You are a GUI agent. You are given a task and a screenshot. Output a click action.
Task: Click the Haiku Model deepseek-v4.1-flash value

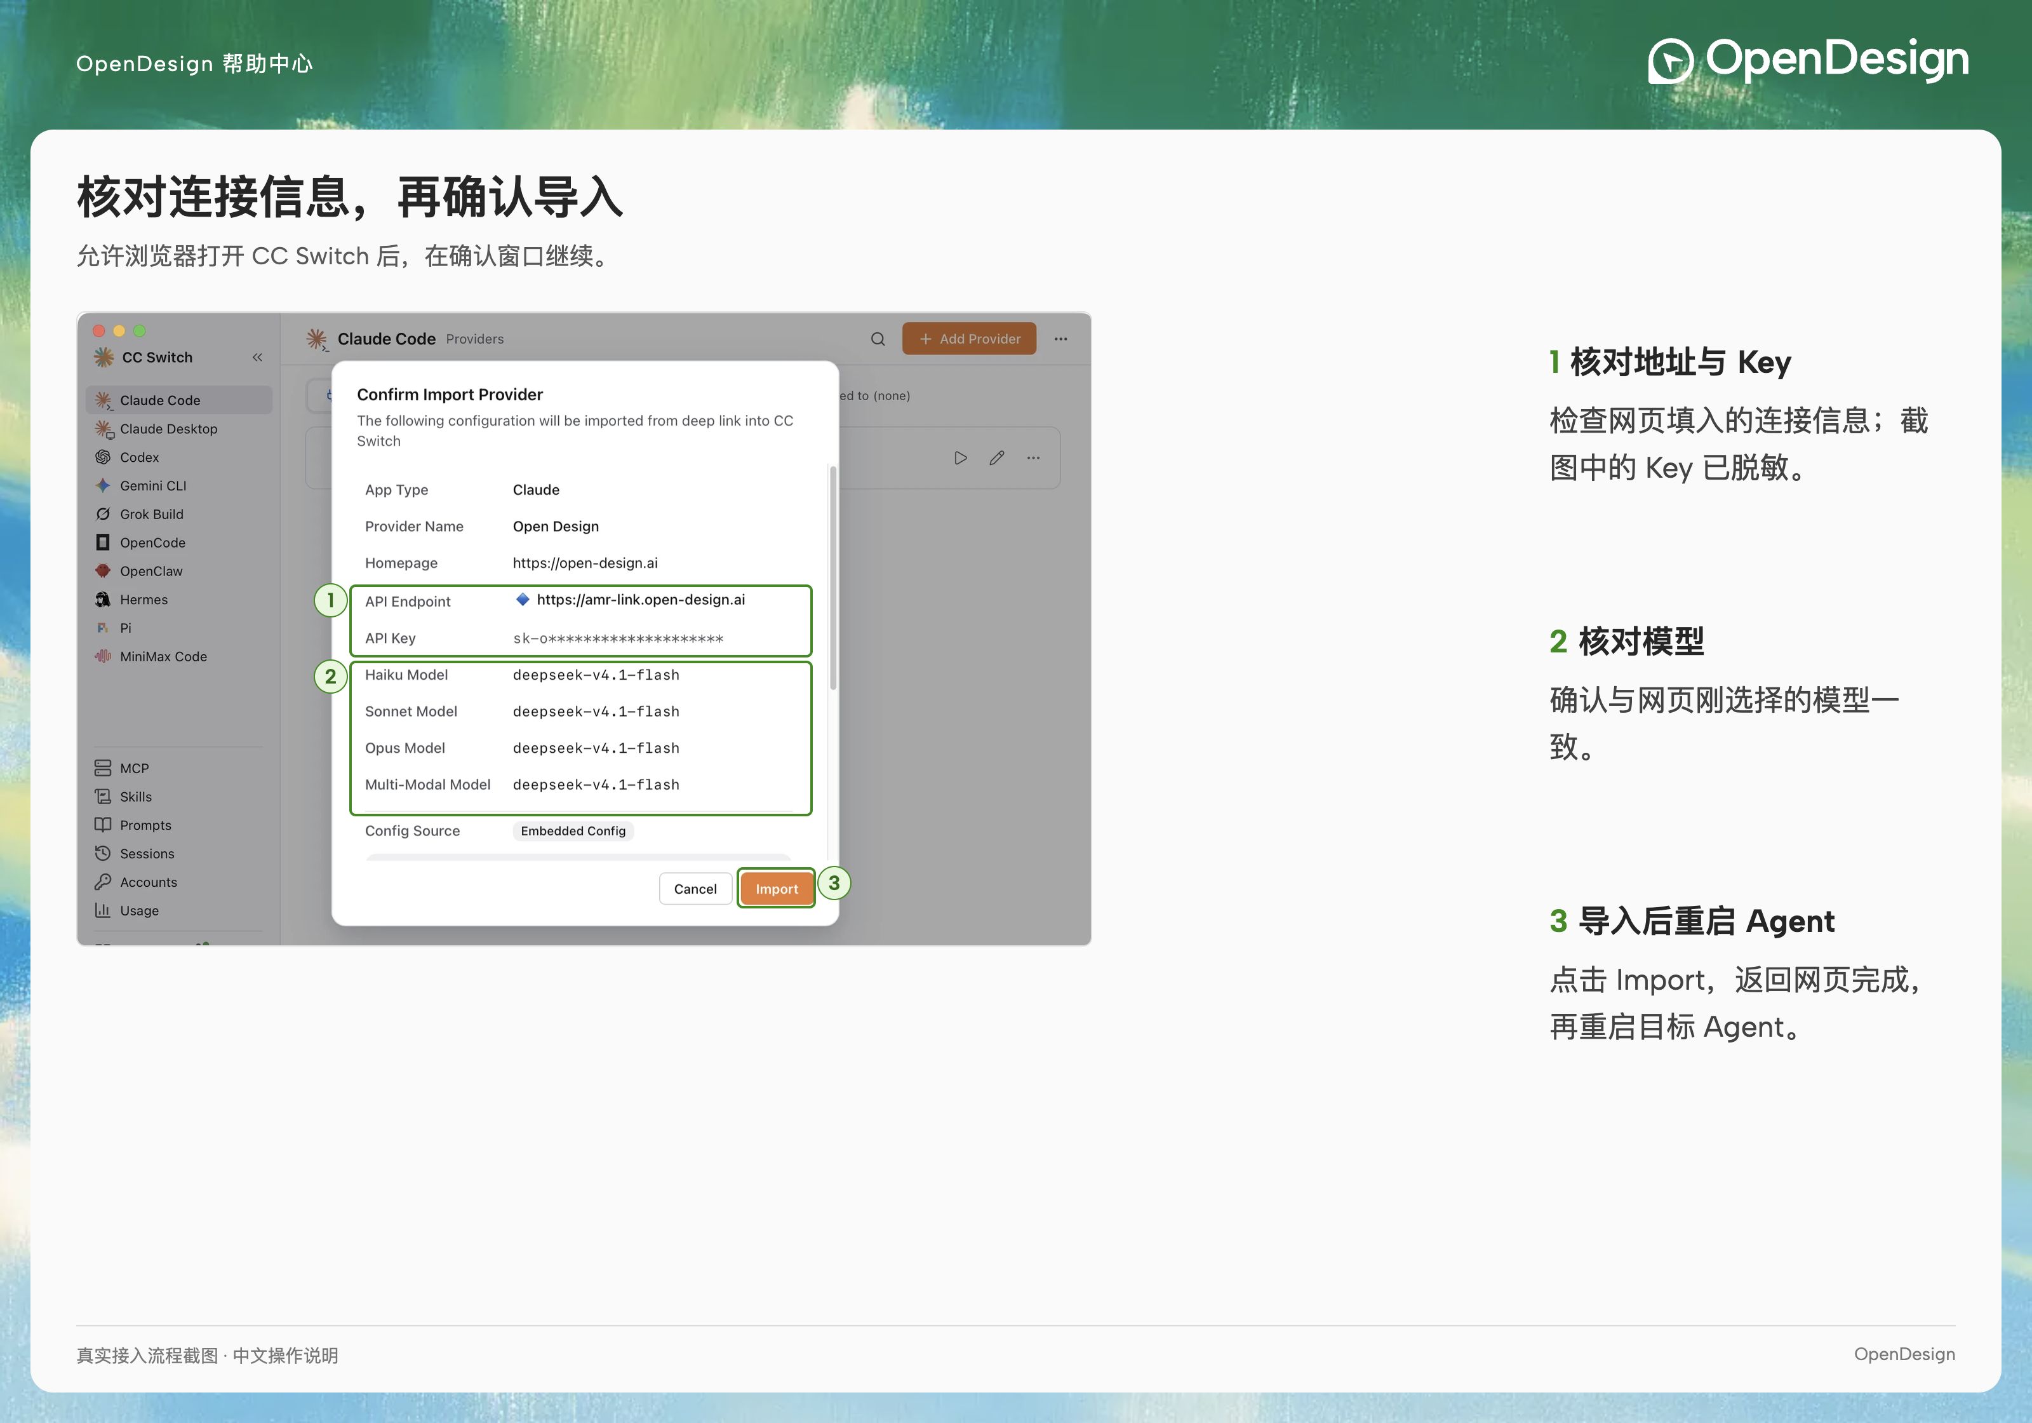(596, 675)
